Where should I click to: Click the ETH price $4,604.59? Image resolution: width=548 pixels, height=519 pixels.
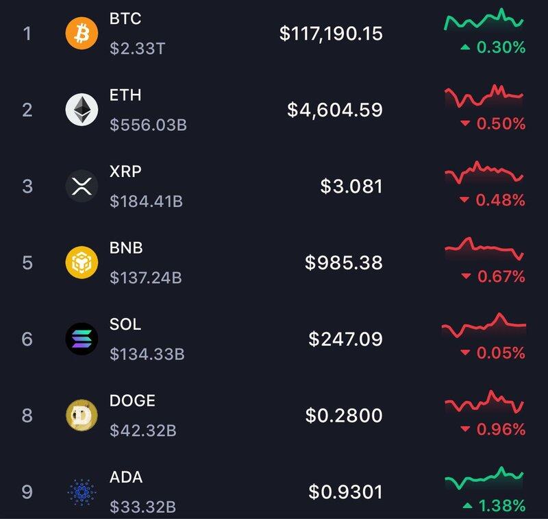335,110
